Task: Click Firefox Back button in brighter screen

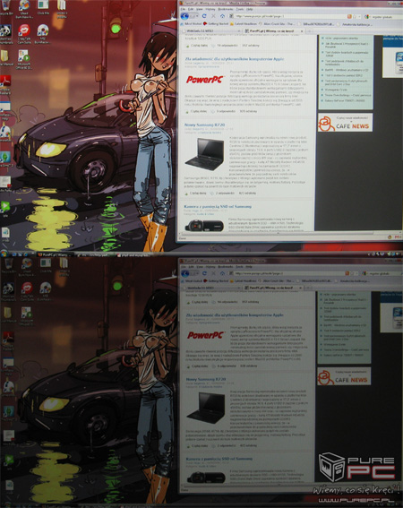Action: [185, 16]
